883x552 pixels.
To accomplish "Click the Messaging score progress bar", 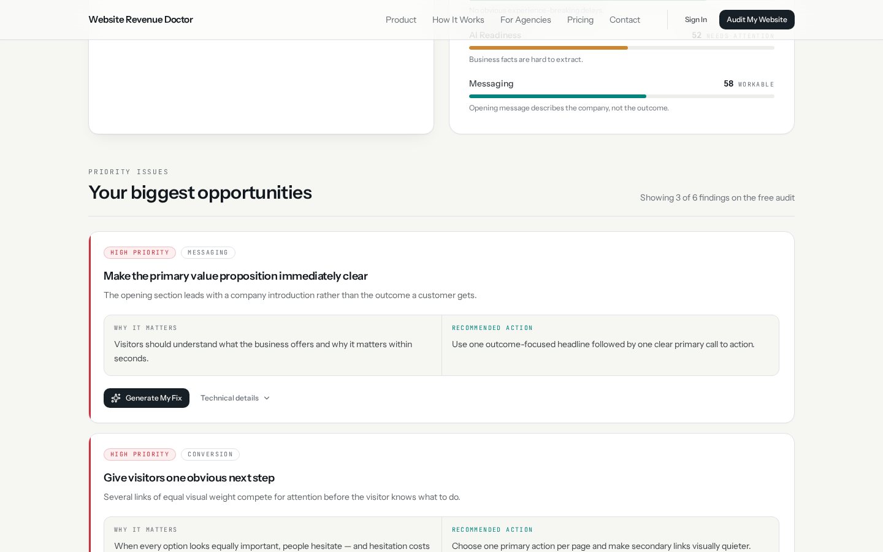I will (622, 96).
